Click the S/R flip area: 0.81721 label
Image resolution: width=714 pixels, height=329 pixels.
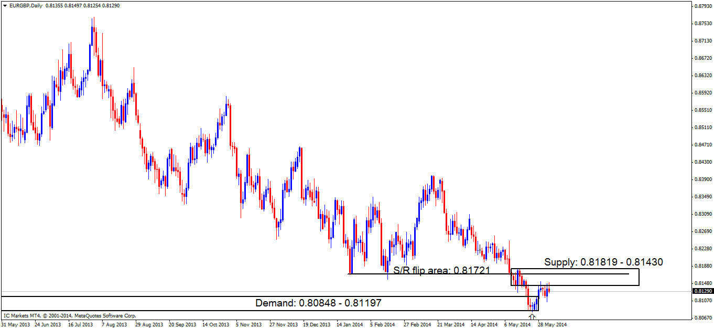441,271
